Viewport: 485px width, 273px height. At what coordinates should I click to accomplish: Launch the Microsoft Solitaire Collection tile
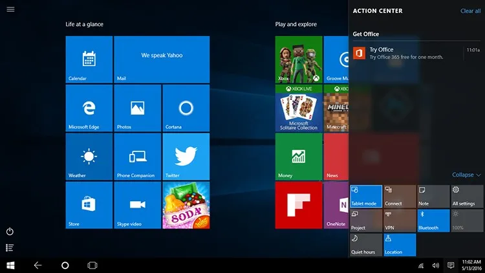point(299,108)
